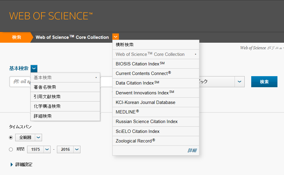Choose Derwent Innovations Index
Image resolution: width=284 pixels, height=175 pixels.
tap(156, 93)
